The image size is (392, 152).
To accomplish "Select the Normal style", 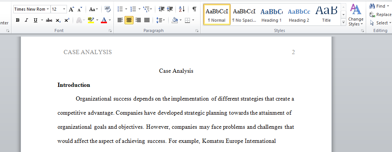I will pos(217,15).
